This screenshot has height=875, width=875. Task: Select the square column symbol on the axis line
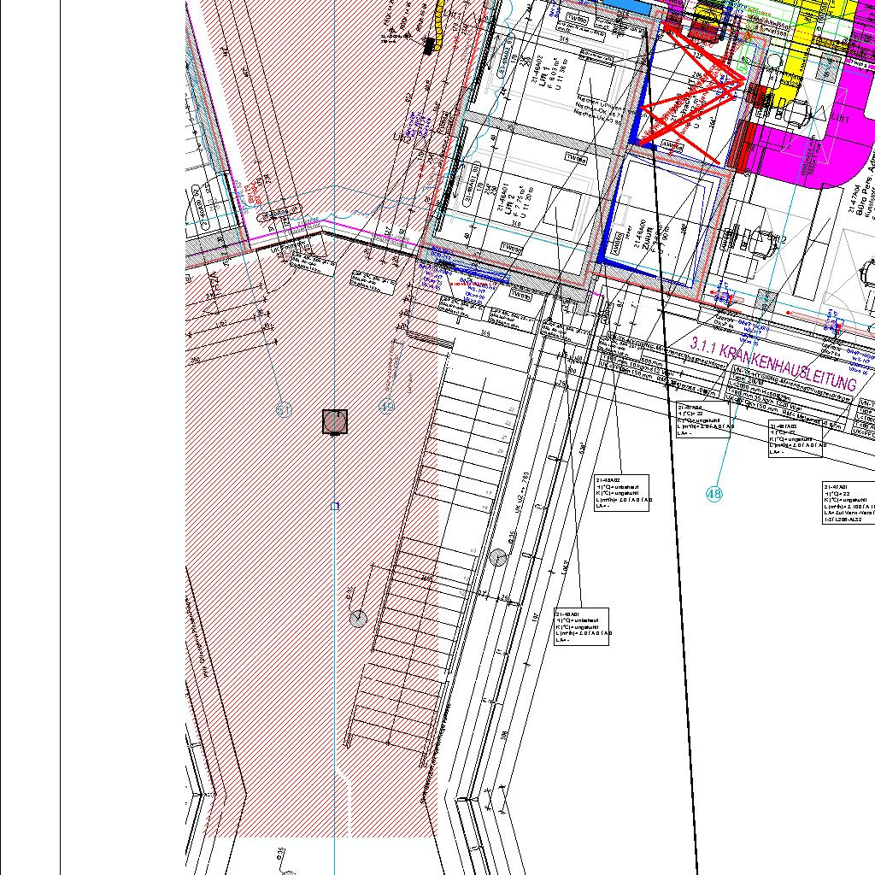click(335, 421)
